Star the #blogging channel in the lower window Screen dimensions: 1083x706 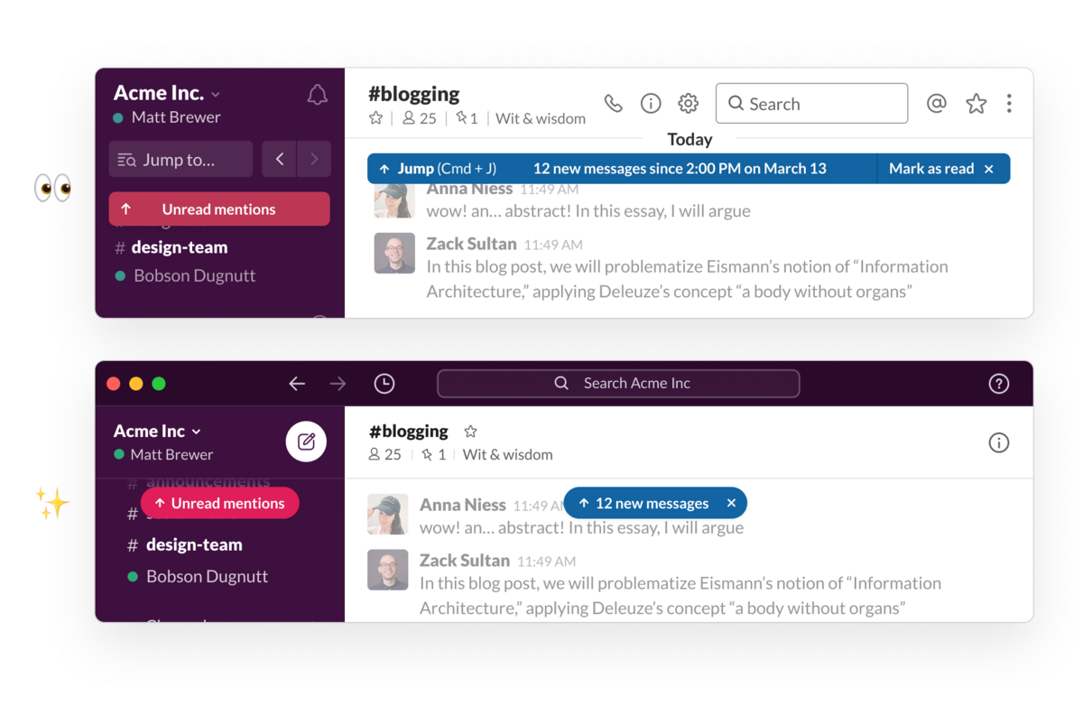pos(470,432)
